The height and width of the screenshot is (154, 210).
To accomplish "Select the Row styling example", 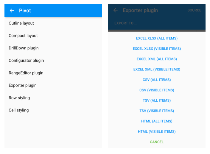I will pyautogui.click(x=53, y=98).
